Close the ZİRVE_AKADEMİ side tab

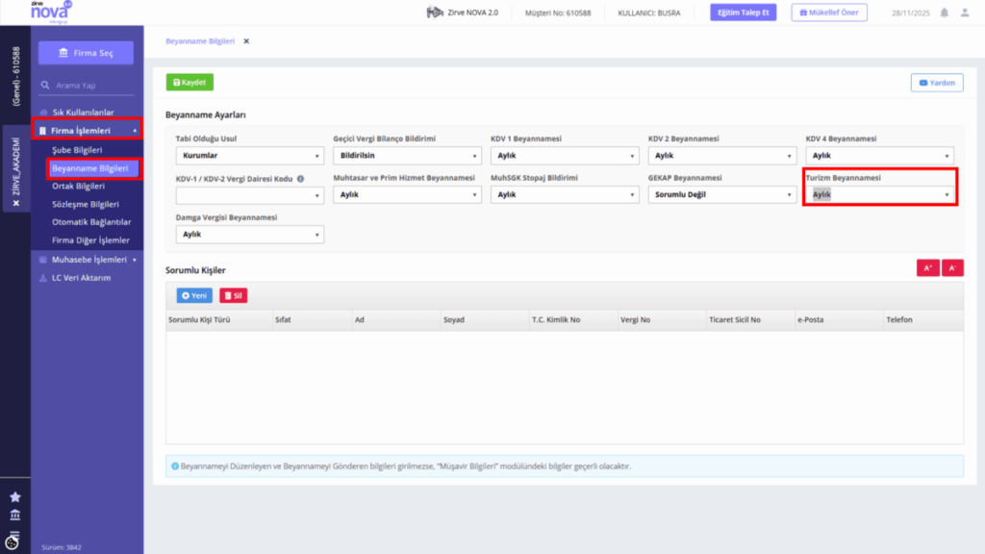pos(15,203)
